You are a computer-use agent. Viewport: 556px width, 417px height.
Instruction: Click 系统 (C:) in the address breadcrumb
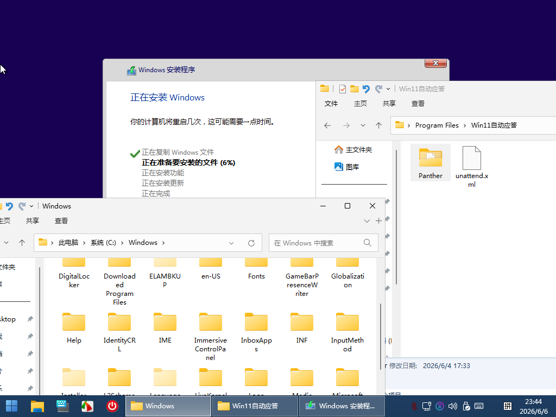[103, 243]
